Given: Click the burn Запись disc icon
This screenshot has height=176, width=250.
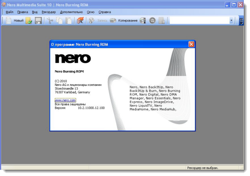Looking at the screenshot, I should [92, 21].
